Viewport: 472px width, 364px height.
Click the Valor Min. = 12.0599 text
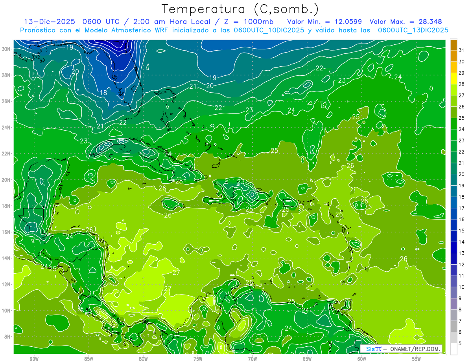[x=324, y=22]
